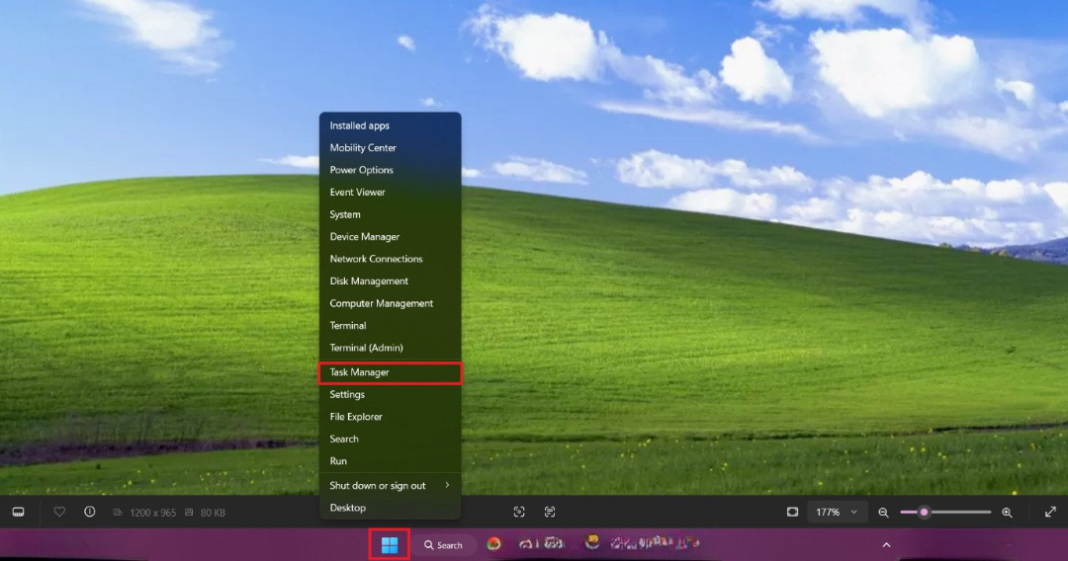Select Desktop at the menu bottom
Image resolution: width=1068 pixels, height=561 pixels.
coord(390,508)
